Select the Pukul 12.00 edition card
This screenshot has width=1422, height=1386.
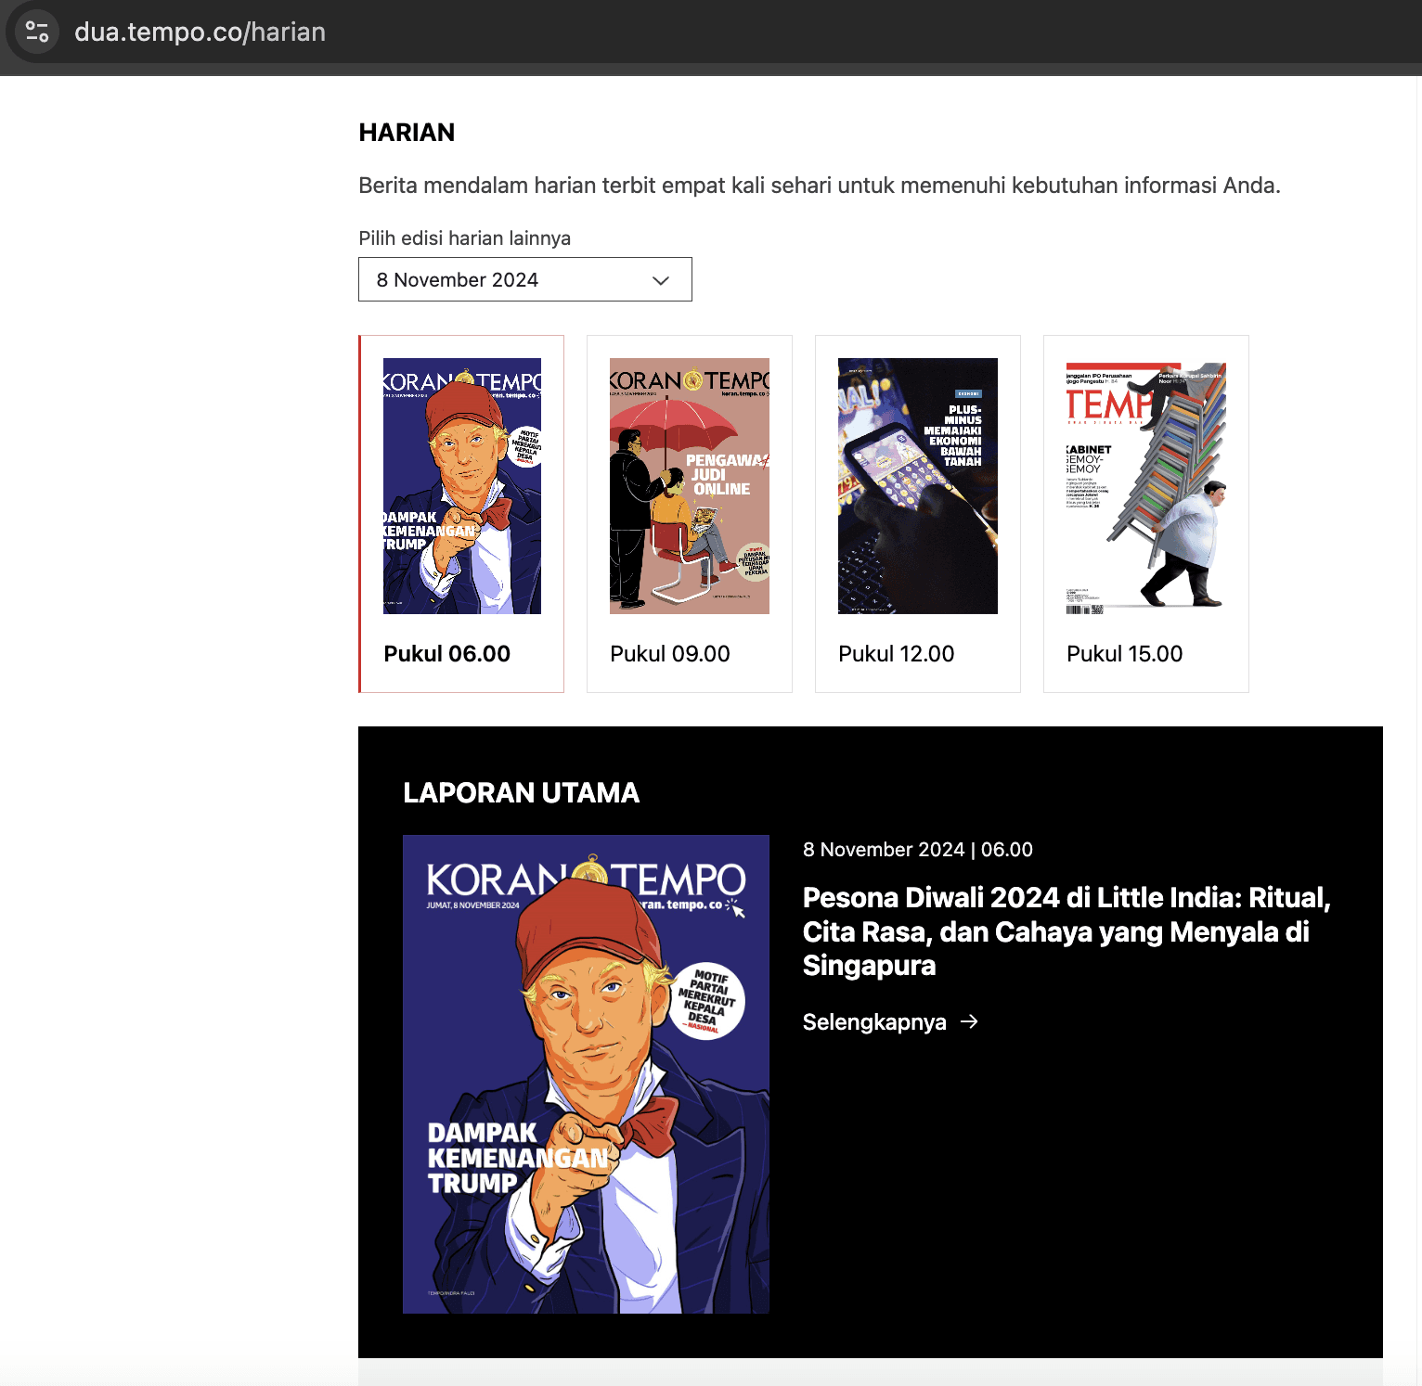click(918, 514)
